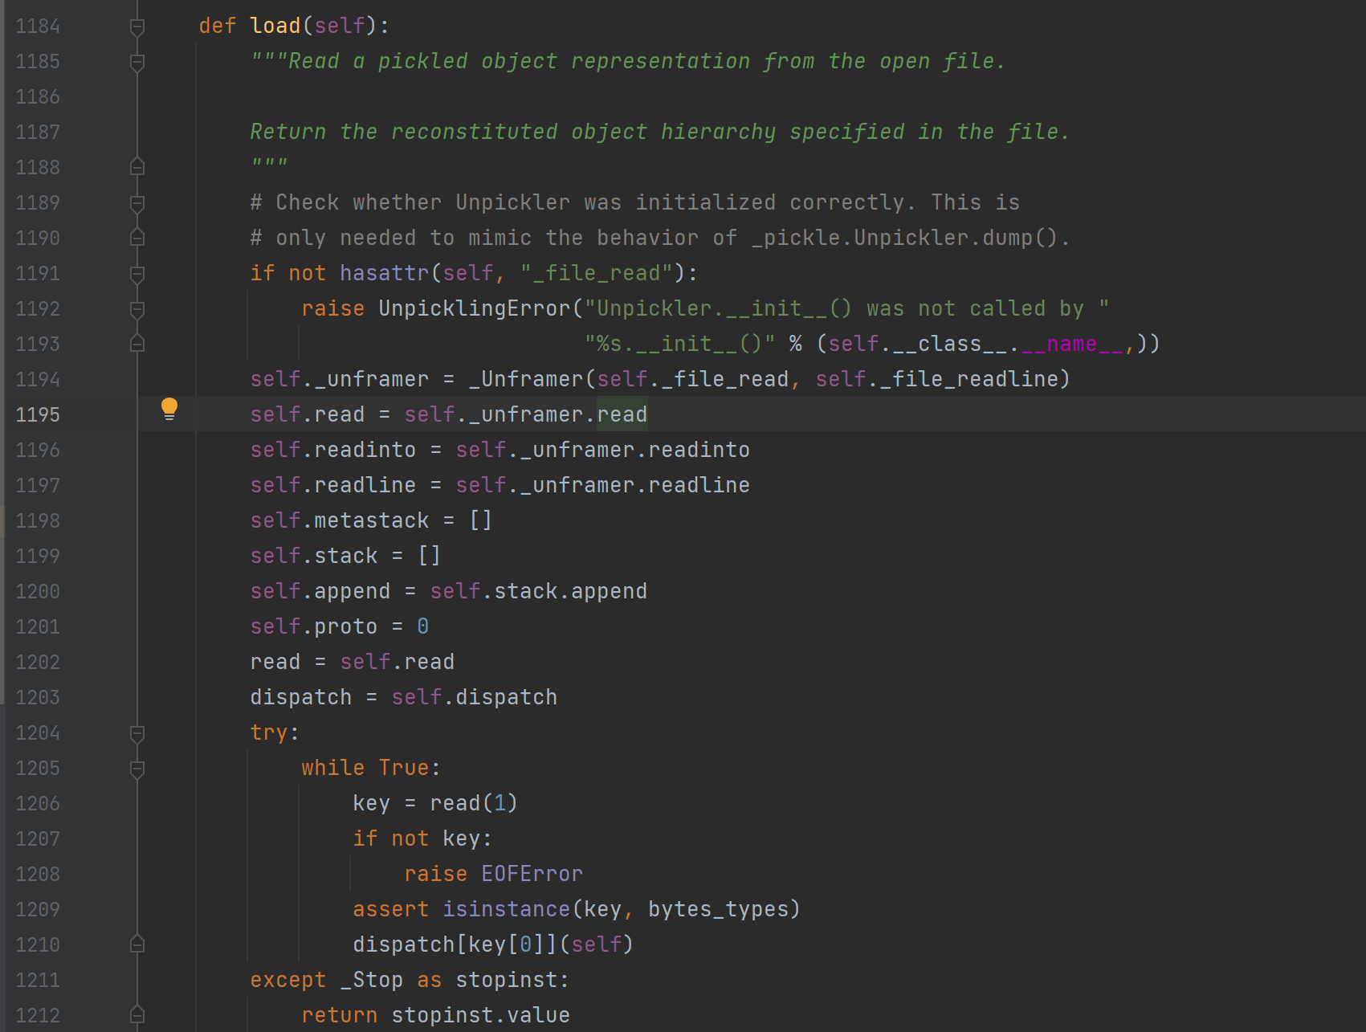Collapse comment block fold at line 1189
The width and height of the screenshot is (1366, 1032).
click(137, 204)
